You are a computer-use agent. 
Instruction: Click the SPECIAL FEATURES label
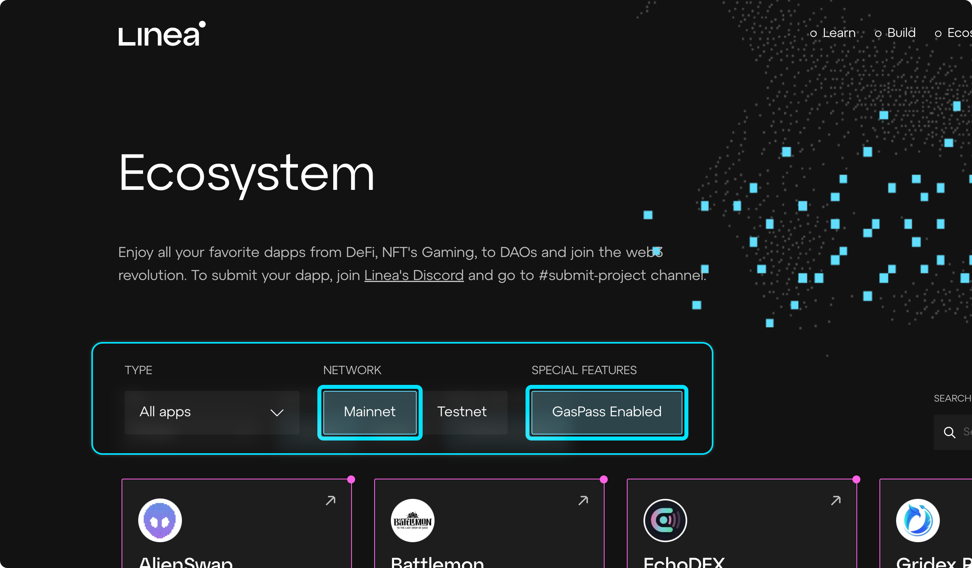[584, 370]
